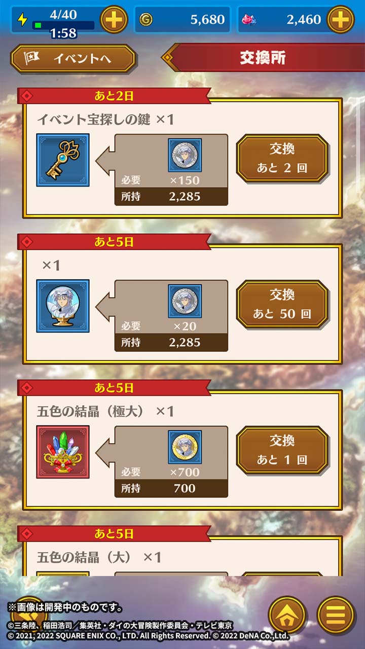This screenshot has width=365, height=649.
Task: Tap the crystal ball character item icon
Action: 63,306
